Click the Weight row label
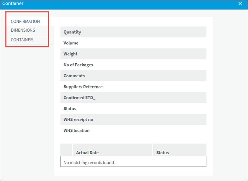This screenshot has height=181, width=248. 70,54
